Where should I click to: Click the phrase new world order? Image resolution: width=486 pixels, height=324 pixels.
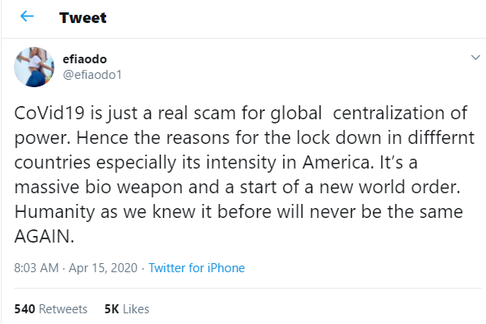390,187
